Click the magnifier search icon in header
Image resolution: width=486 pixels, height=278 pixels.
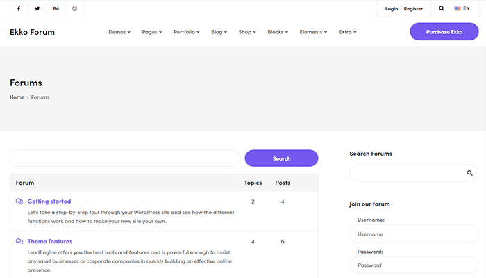(442, 9)
